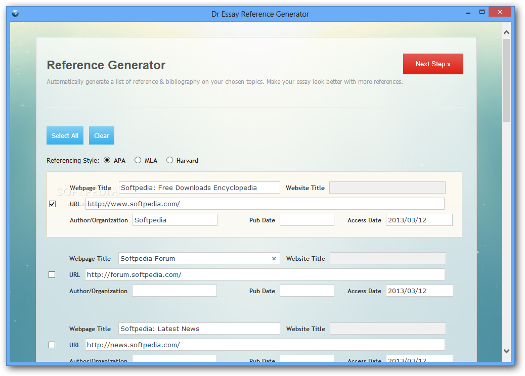Tick the news.softpedia.com reference checkbox
The width and height of the screenshot is (525, 376).
[x=52, y=345]
